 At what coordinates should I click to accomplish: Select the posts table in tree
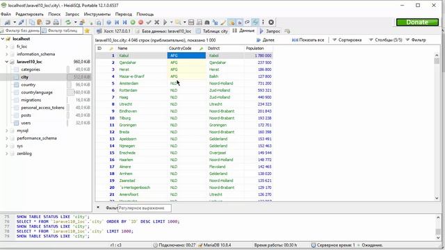(x=26, y=115)
